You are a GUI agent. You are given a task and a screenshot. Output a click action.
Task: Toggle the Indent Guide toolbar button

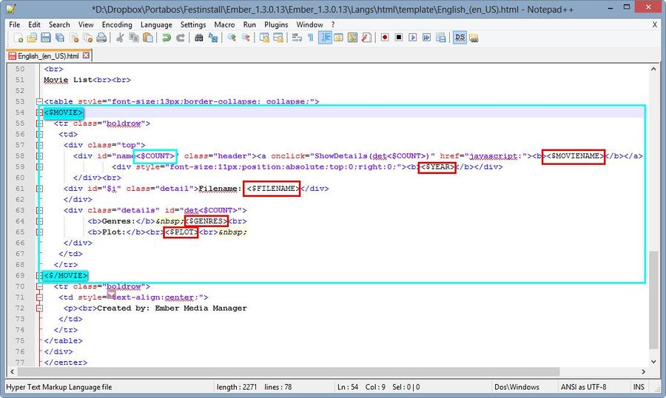325,38
